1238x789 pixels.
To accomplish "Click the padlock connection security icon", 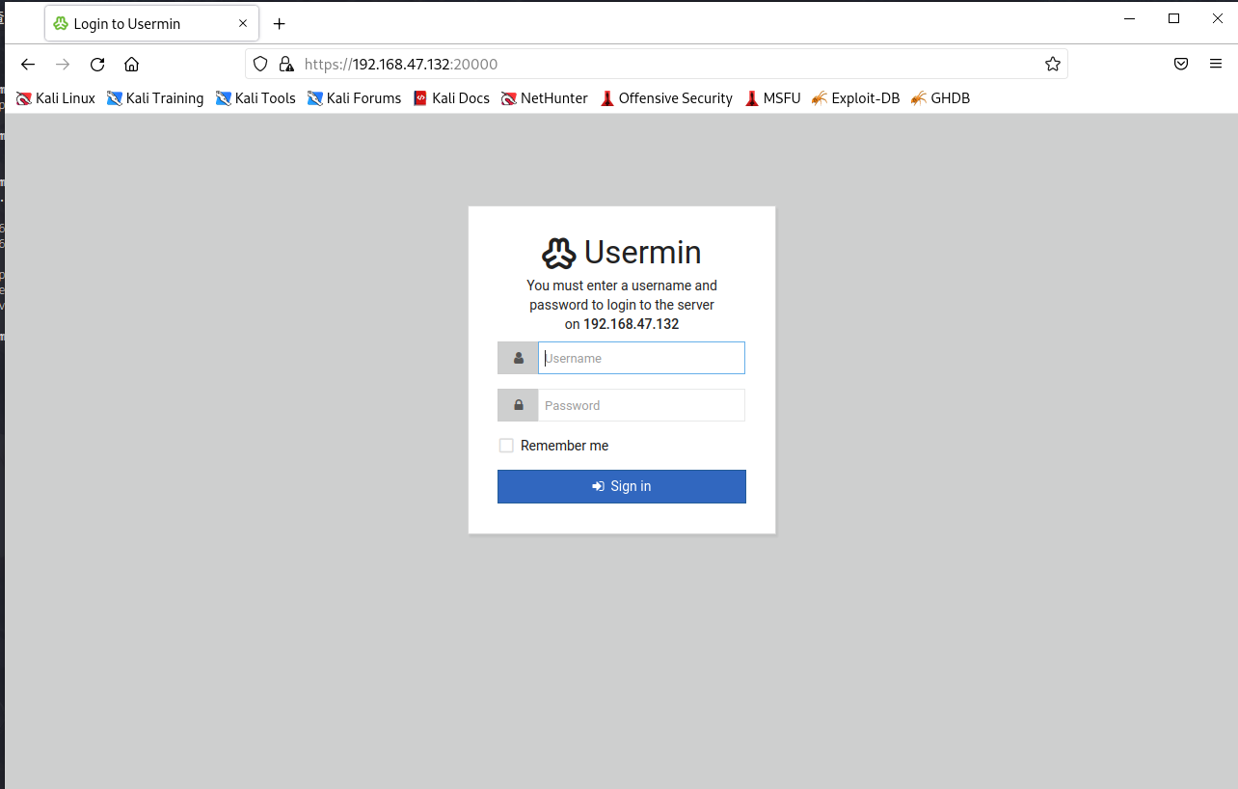I will 285,65.
